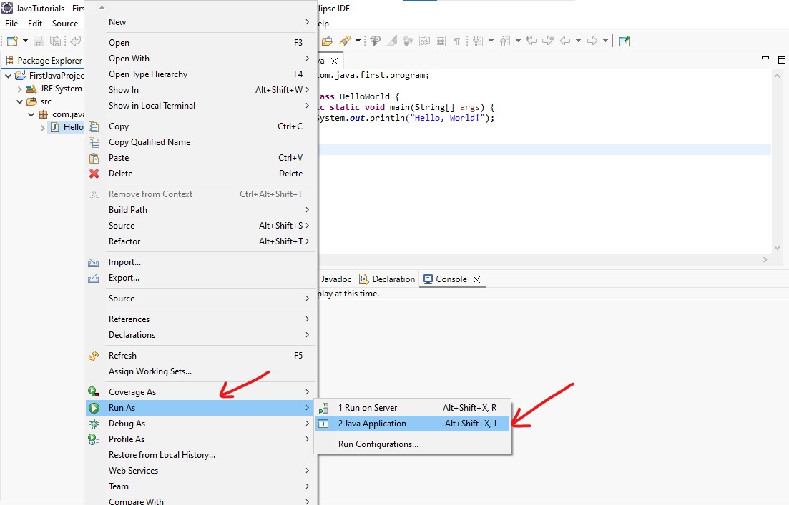Choose Import... from context menu

201,262
